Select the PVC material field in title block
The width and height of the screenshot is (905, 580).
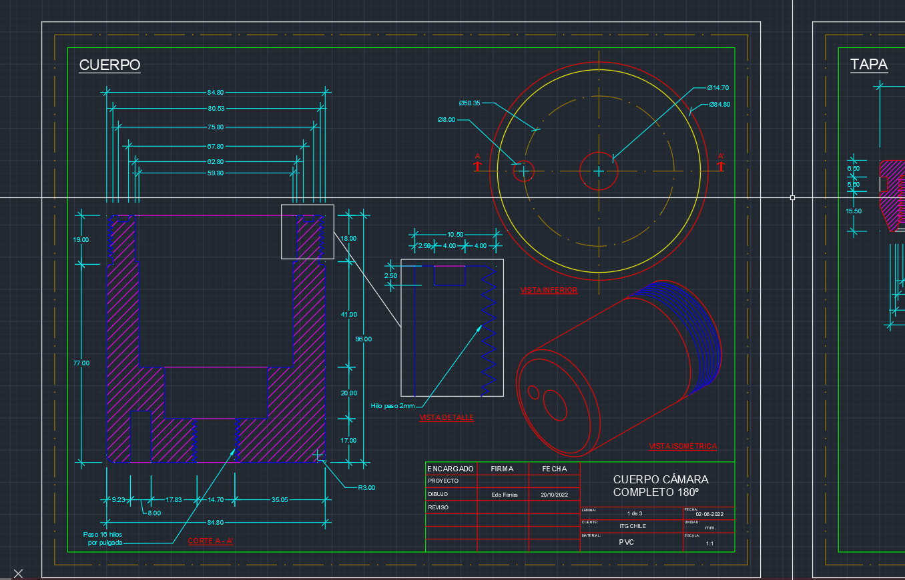coord(626,542)
